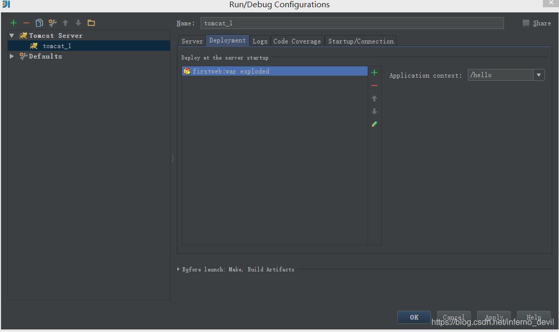Open the Application context dropdown arrow
This screenshot has width=559, height=332.
coord(539,75)
